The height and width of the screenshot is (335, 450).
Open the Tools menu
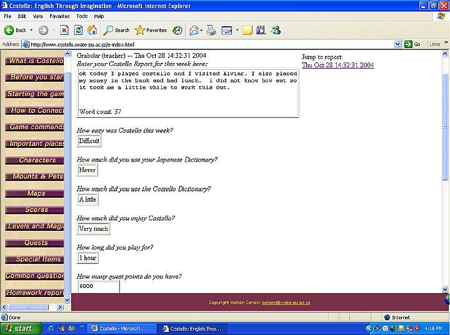pos(82,16)
